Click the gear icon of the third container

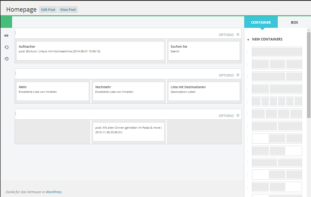pos(238,116)
